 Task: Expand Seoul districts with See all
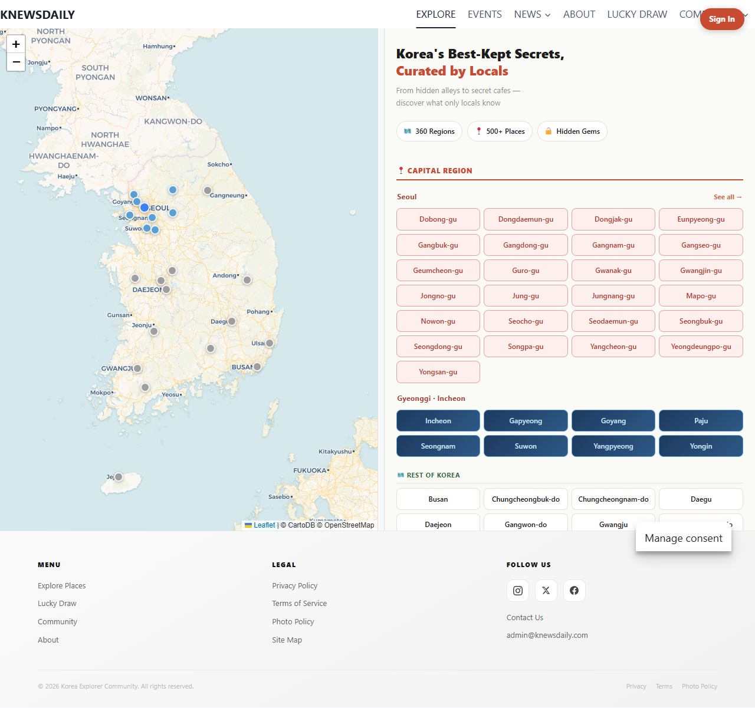click(727, 197)
